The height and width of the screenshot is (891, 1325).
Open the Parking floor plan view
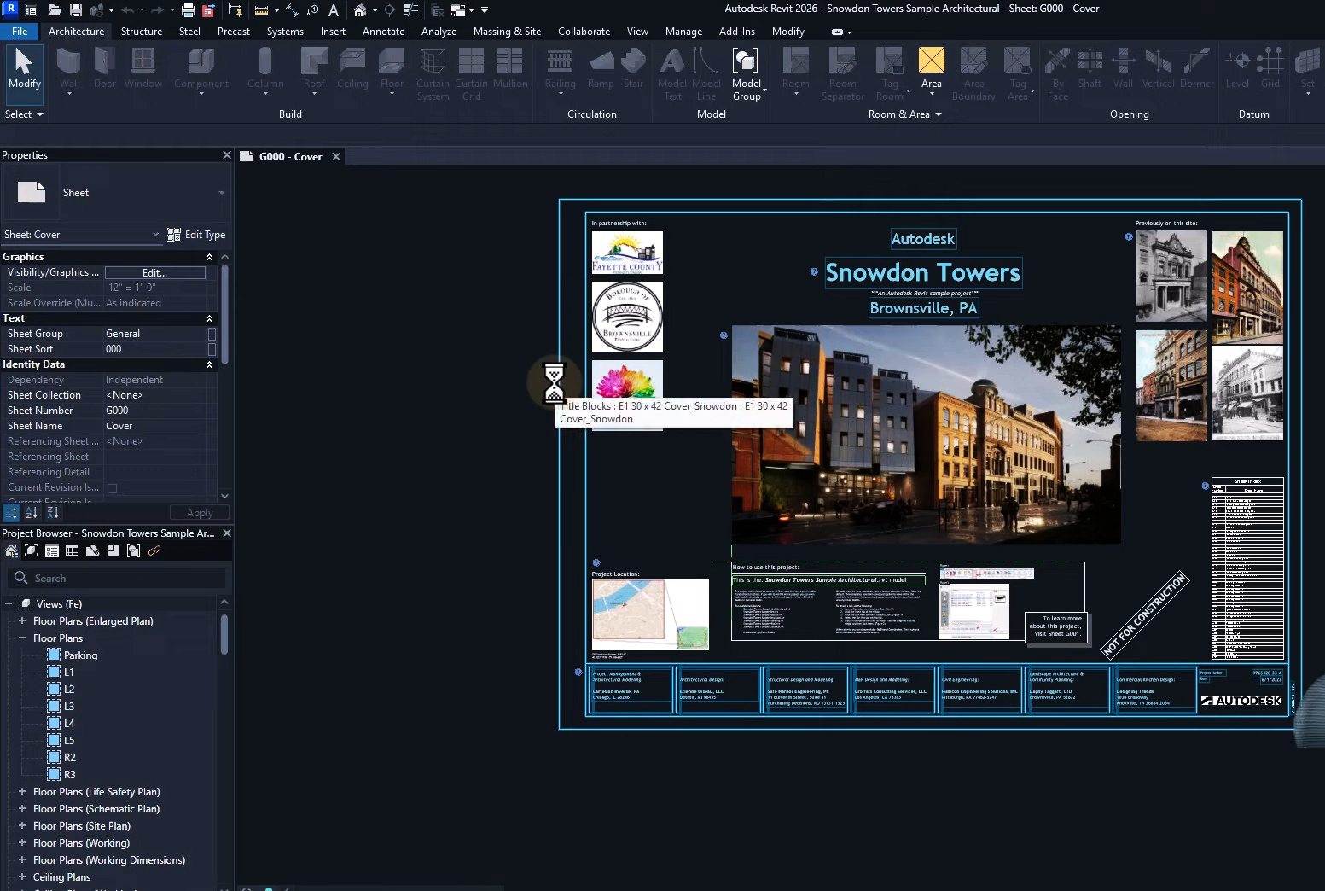pyautogui.click(x=80, y=655)
